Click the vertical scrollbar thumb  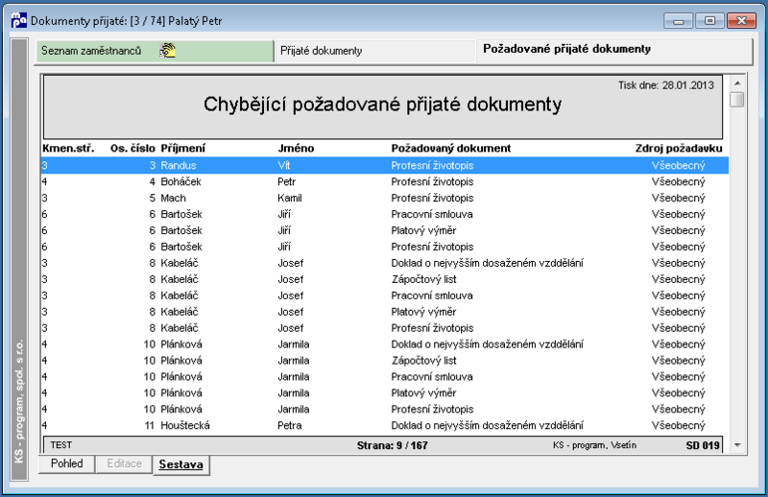[x=736, y=100]
